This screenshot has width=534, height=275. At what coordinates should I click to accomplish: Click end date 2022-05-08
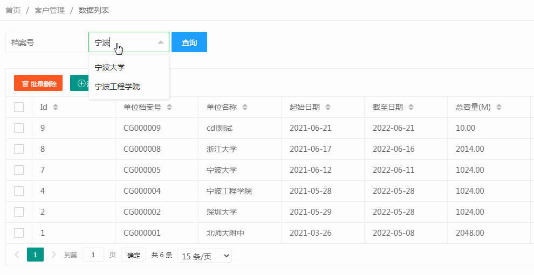tap(394, 233)
